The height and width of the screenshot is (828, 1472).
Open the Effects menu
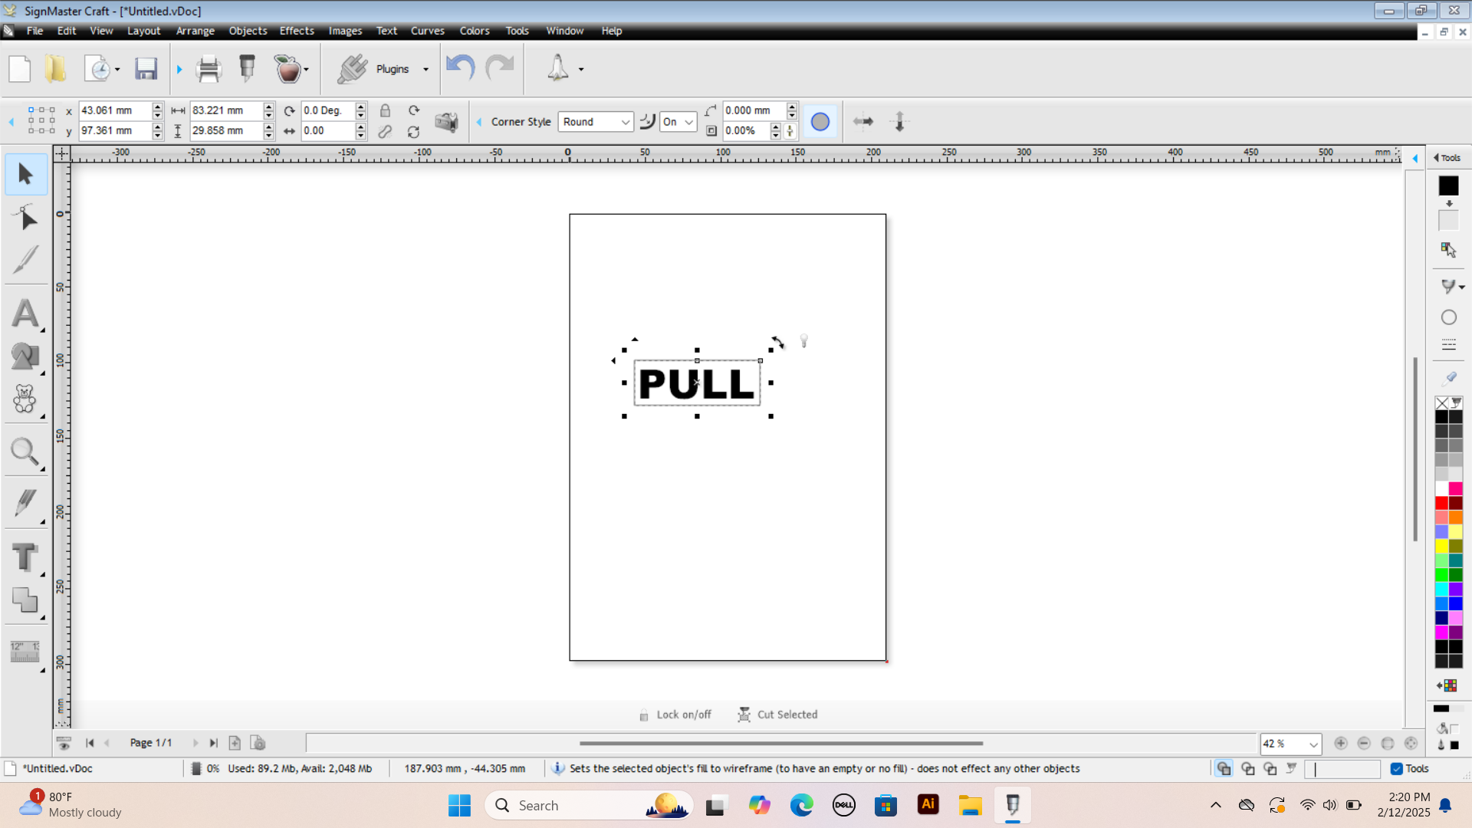(297, 31)
